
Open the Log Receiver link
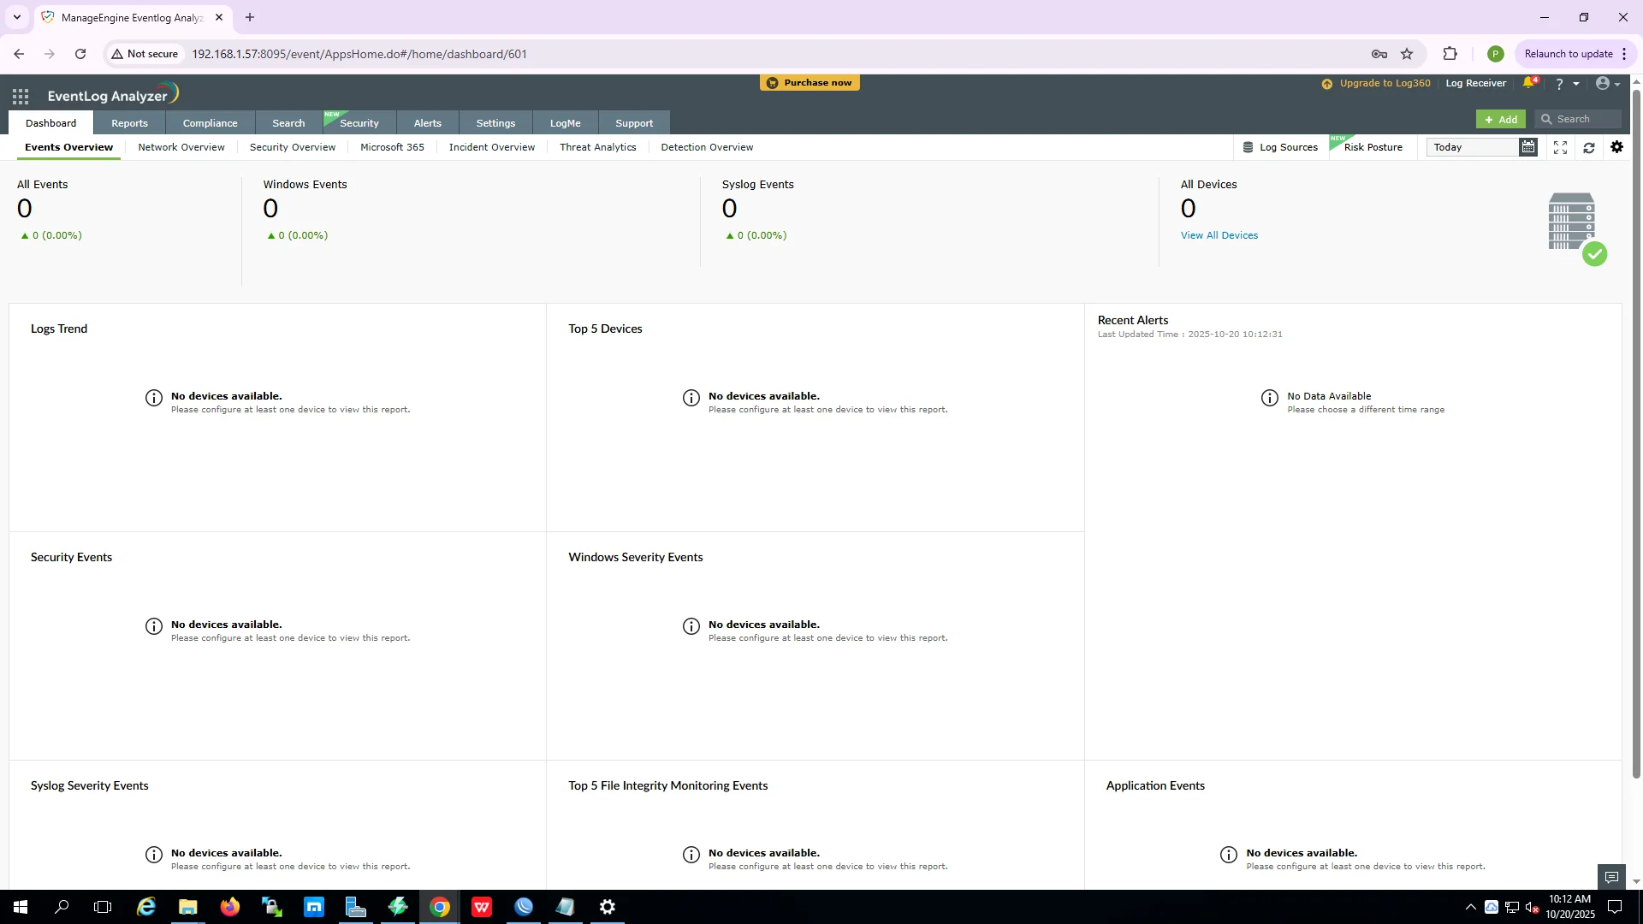(x=1475, y=84)
